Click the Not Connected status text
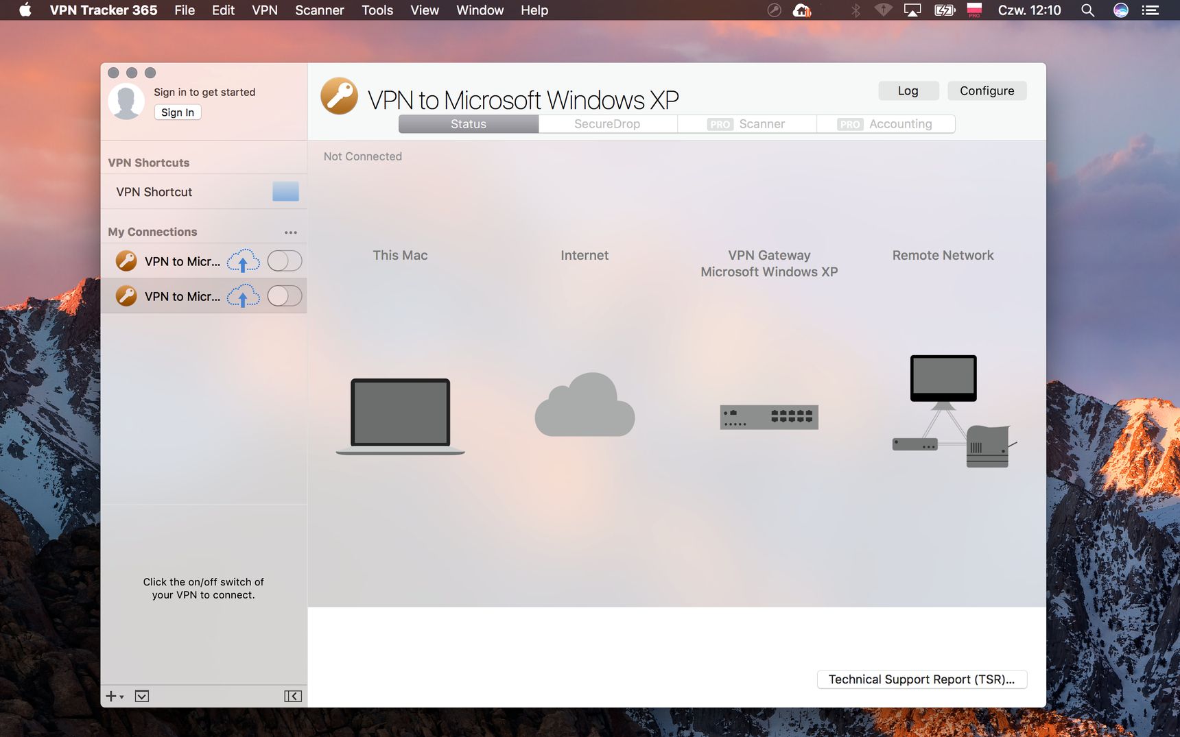The height and width of the screenshot is (737, 1180). coord(363,156)
